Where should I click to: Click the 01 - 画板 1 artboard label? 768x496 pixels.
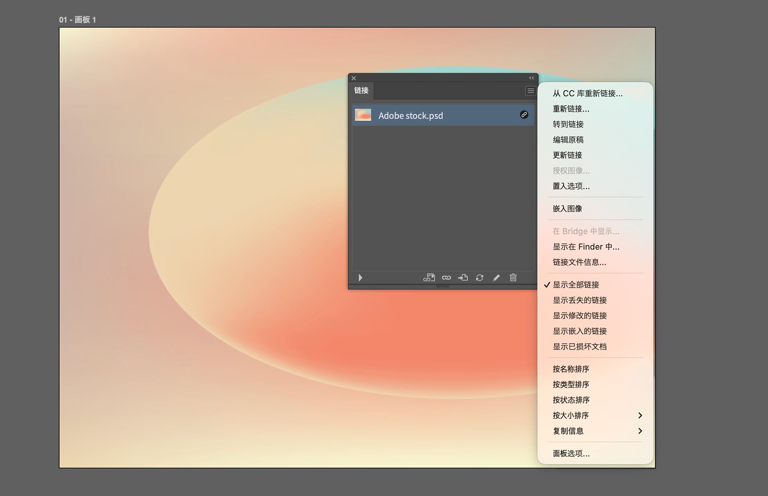coord(78,20)
